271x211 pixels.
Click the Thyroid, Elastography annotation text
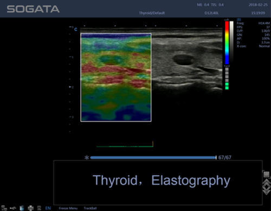pos(162,180)
